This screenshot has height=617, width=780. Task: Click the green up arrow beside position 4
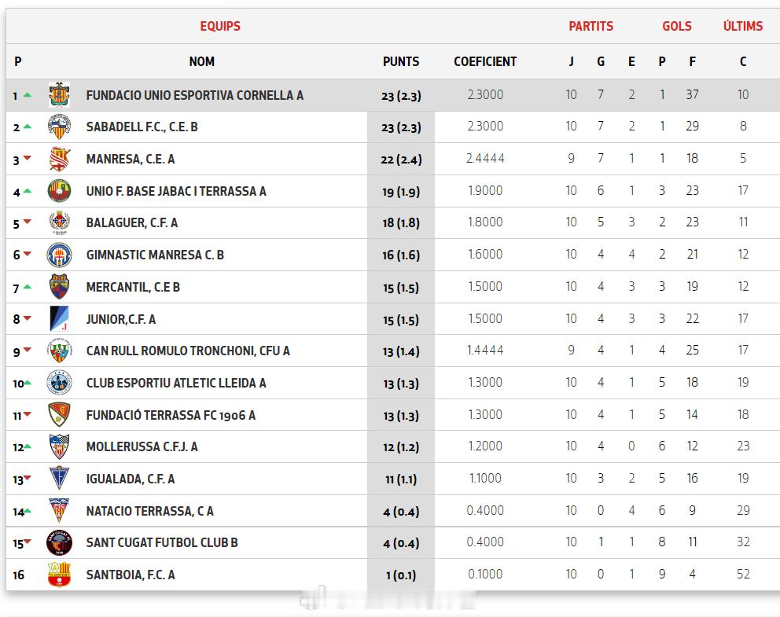click(x=28, y=191)
